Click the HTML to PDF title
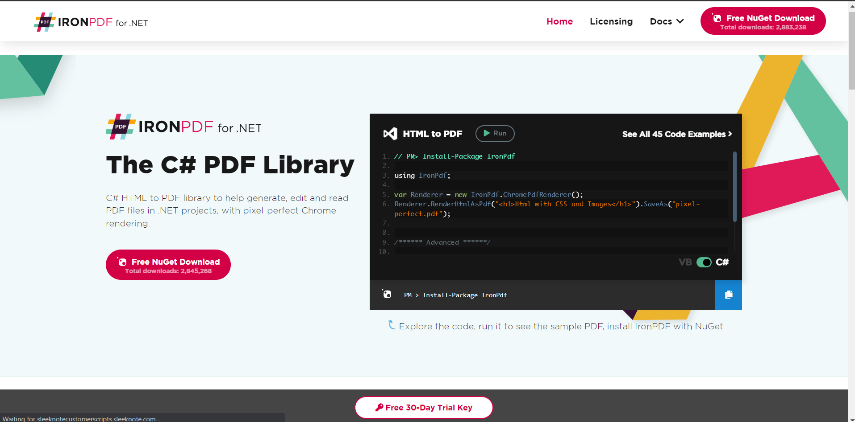The image size is (855, 422). pyautogui.click(x=432, y=134)
